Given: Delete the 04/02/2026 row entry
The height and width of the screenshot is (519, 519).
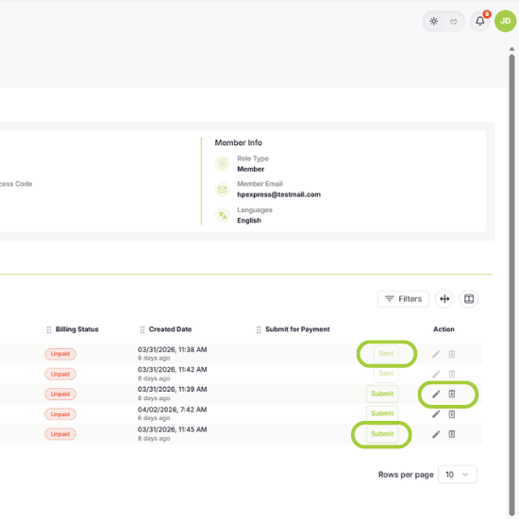Looking at the screenshot, I should (x=452, y=414).
